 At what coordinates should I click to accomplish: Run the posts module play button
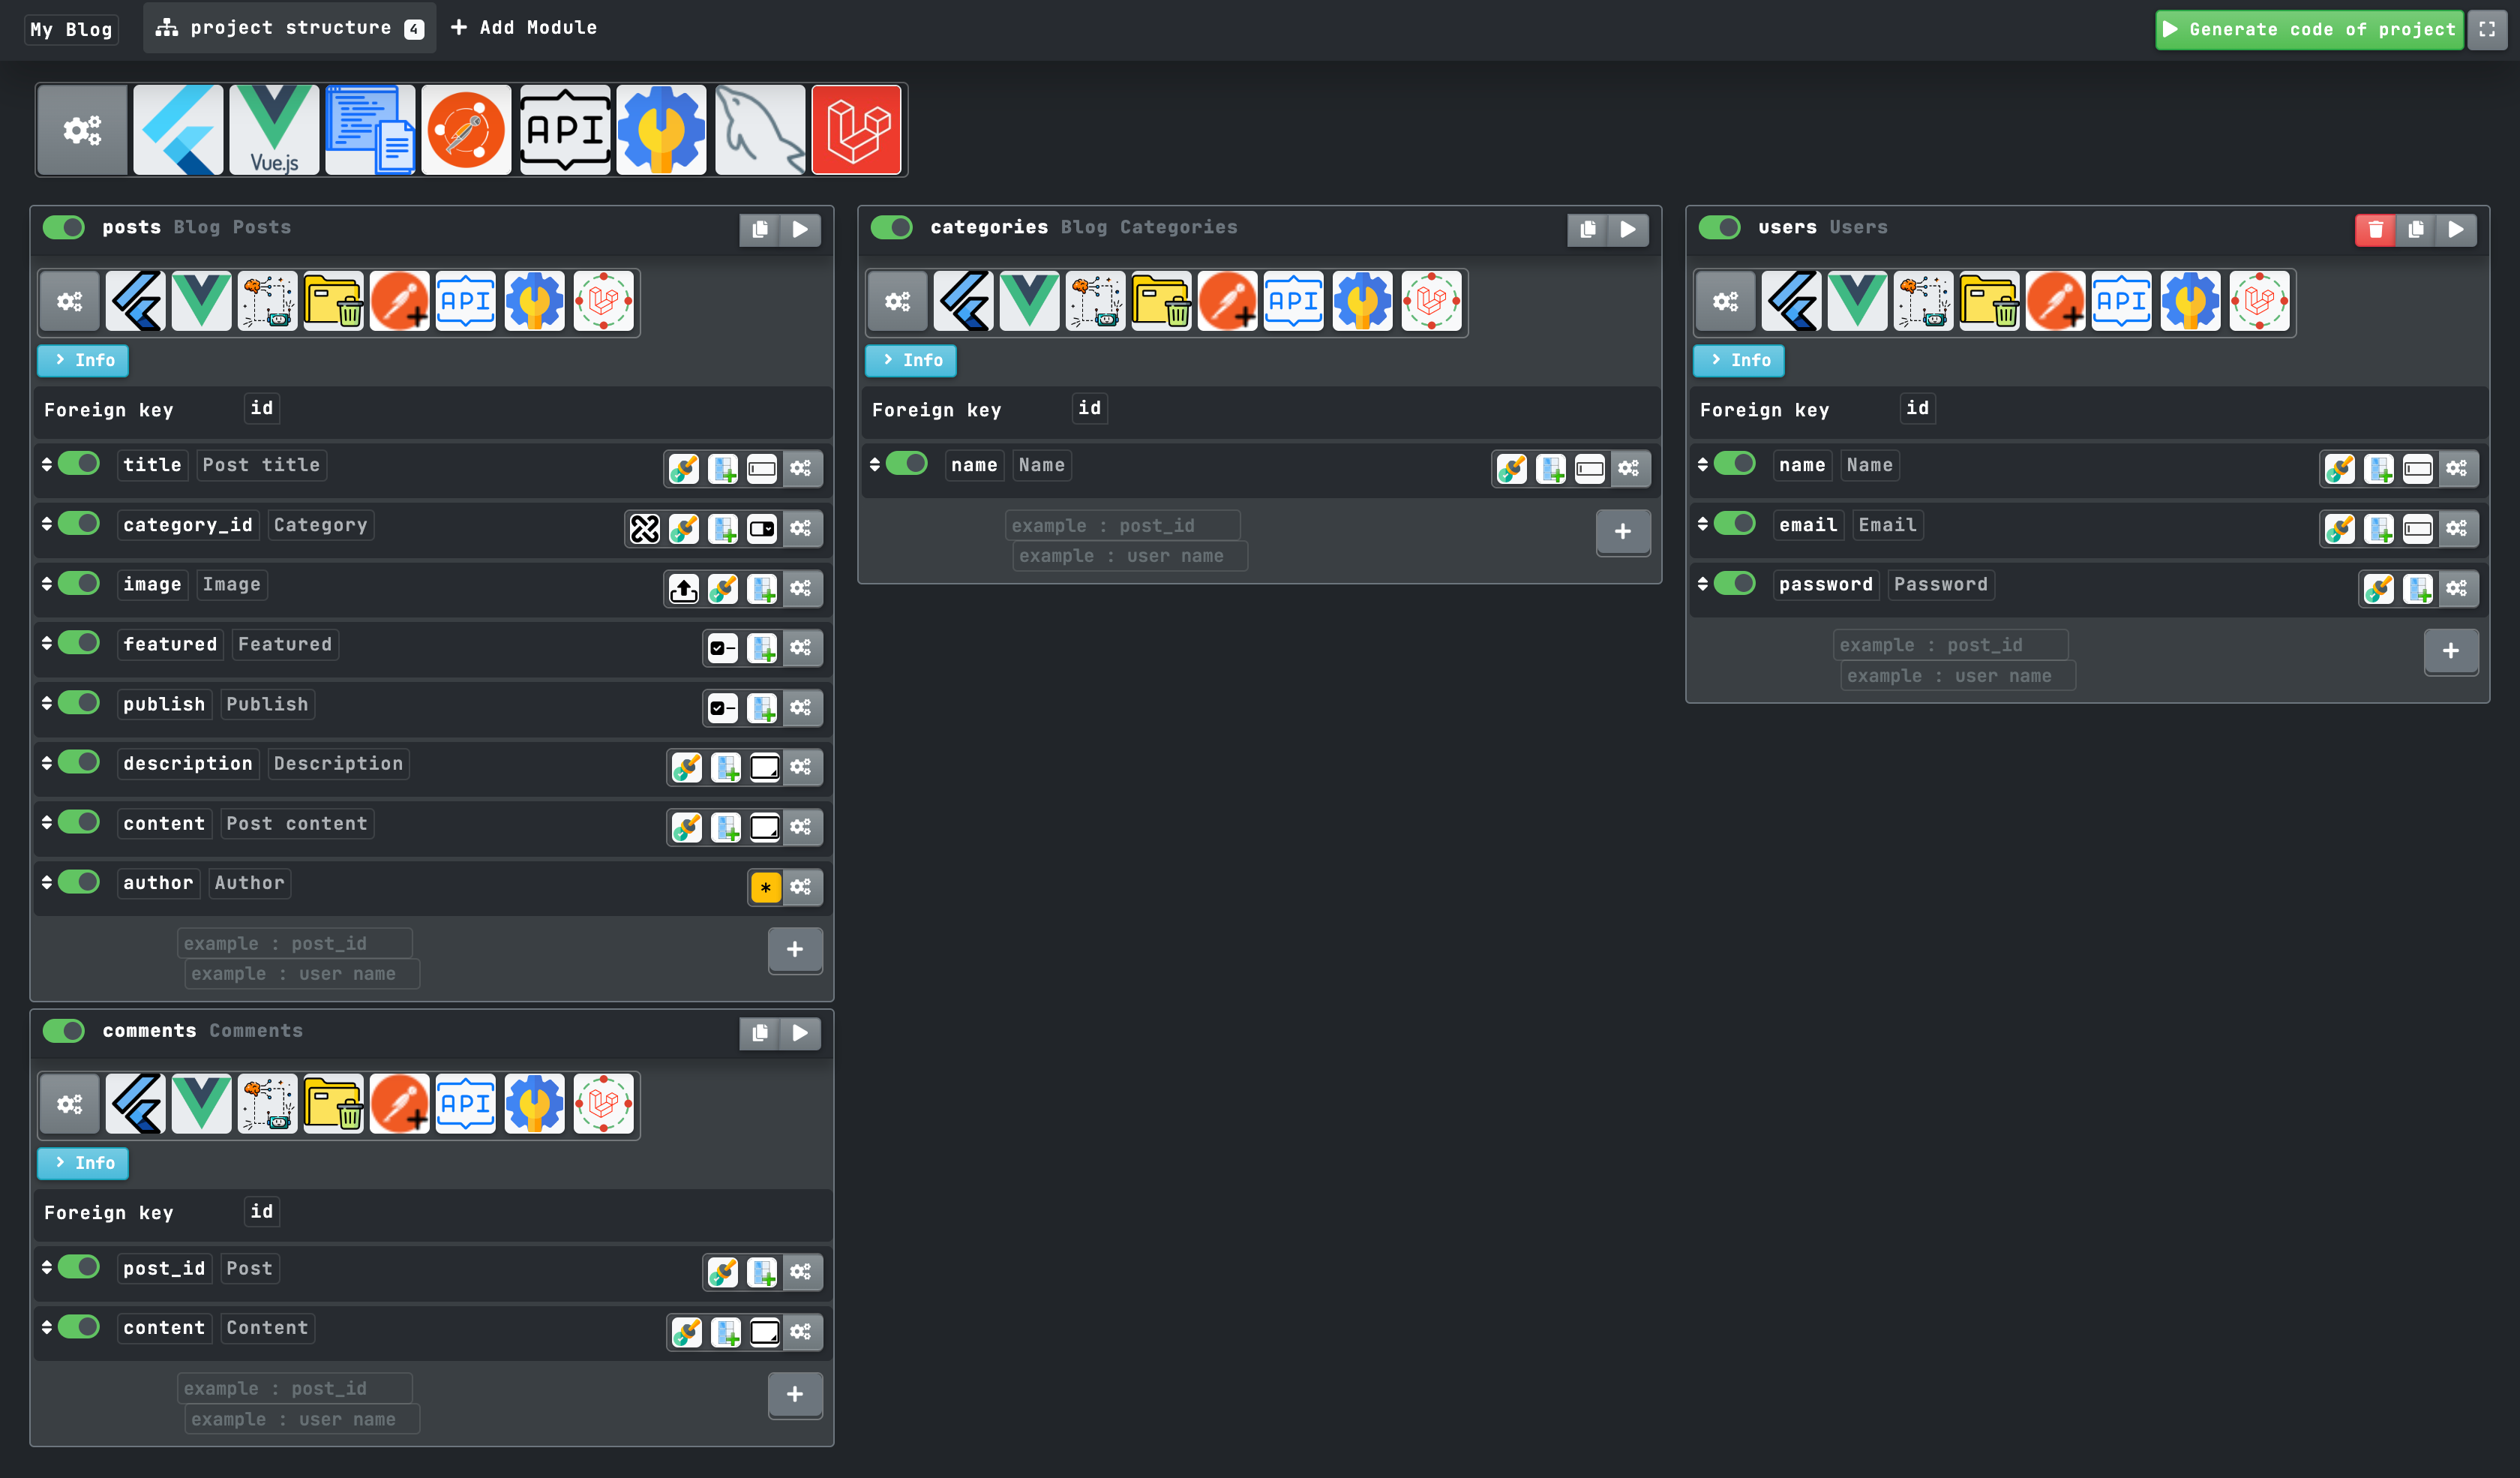coord(800,229)
